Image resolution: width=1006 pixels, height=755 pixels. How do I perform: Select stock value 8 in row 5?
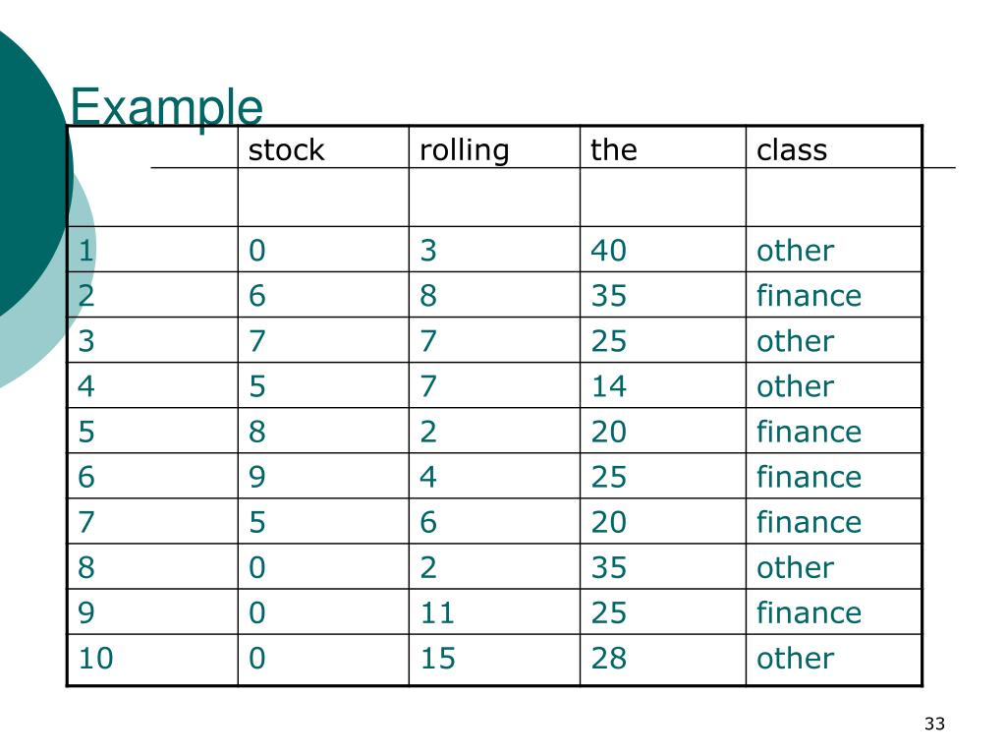pos(256,432)
